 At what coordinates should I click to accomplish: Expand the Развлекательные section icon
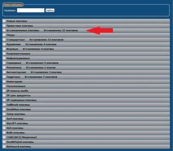click(x=4, y=54)
